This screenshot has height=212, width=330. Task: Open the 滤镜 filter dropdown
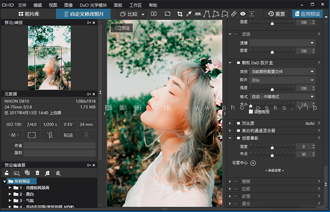pyautogui.click(x=282, y=43)
